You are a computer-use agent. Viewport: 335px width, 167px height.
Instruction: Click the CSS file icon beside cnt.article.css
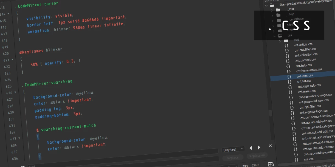[x=286, y=46]
